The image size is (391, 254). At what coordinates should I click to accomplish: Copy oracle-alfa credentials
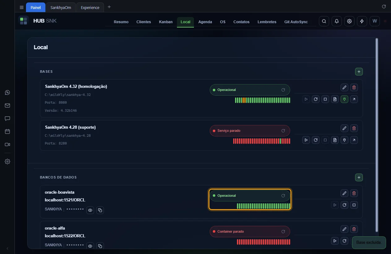tap(100, 246)
